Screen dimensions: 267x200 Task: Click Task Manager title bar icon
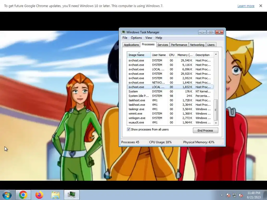pos(123,32)
